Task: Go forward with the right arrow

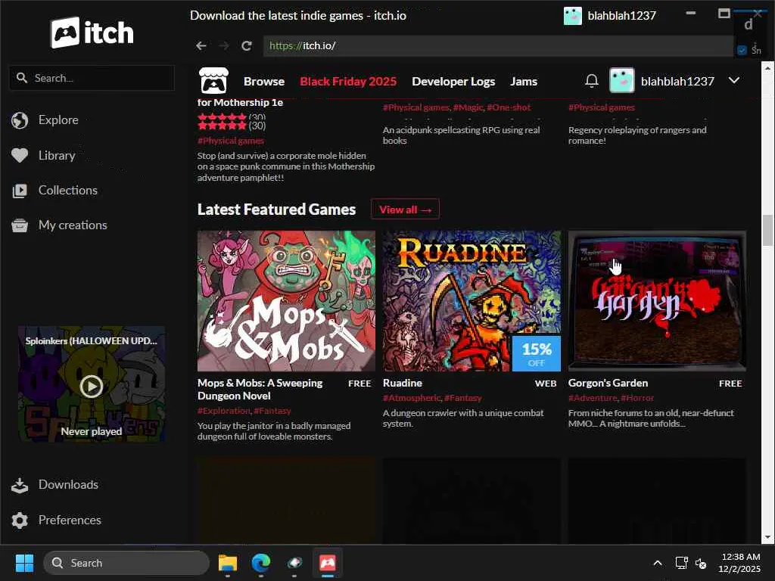Action: [x=224, y=46]
